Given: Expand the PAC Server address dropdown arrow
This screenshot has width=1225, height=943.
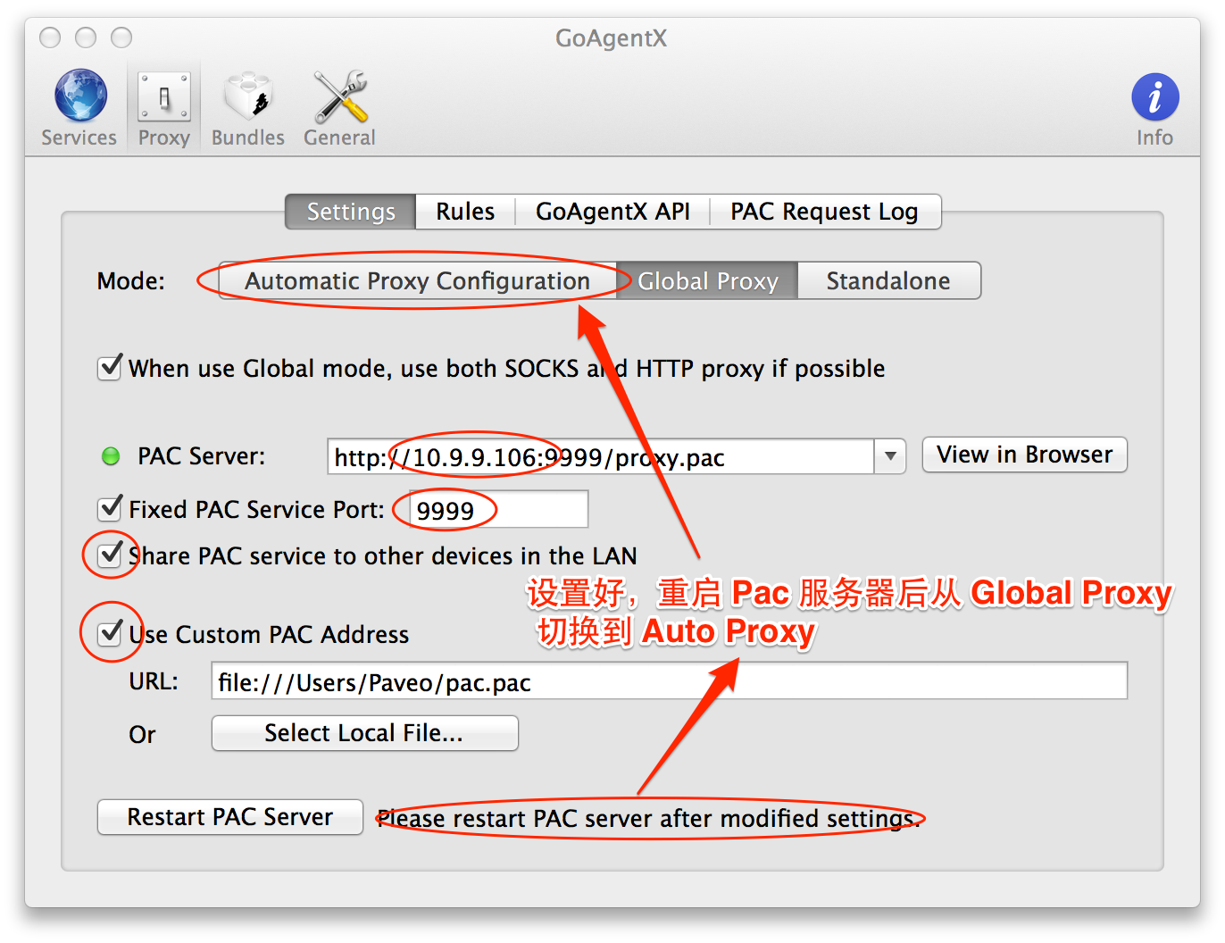Looking at the screenshot, I should [890, 456].
